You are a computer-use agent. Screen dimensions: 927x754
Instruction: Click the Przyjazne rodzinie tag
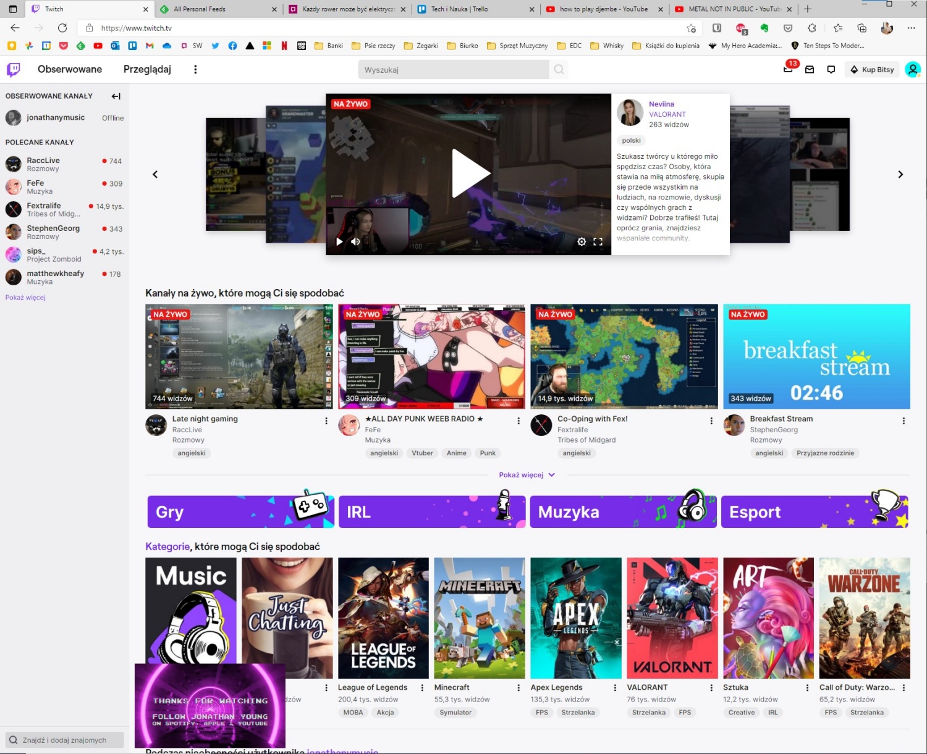pos(825,453)
